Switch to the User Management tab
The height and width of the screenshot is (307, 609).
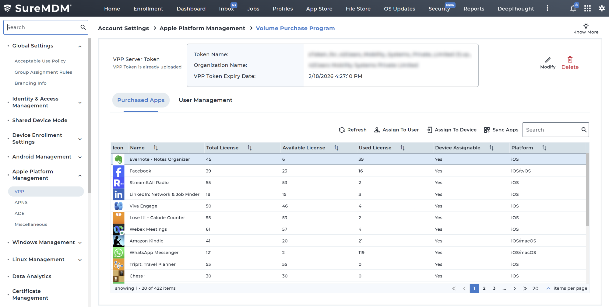point(206,100)
